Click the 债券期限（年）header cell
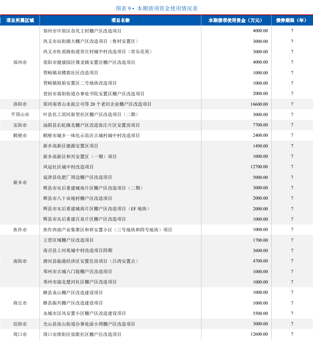The height and width of the screenshot is (343, 313). tap(292, 21)
